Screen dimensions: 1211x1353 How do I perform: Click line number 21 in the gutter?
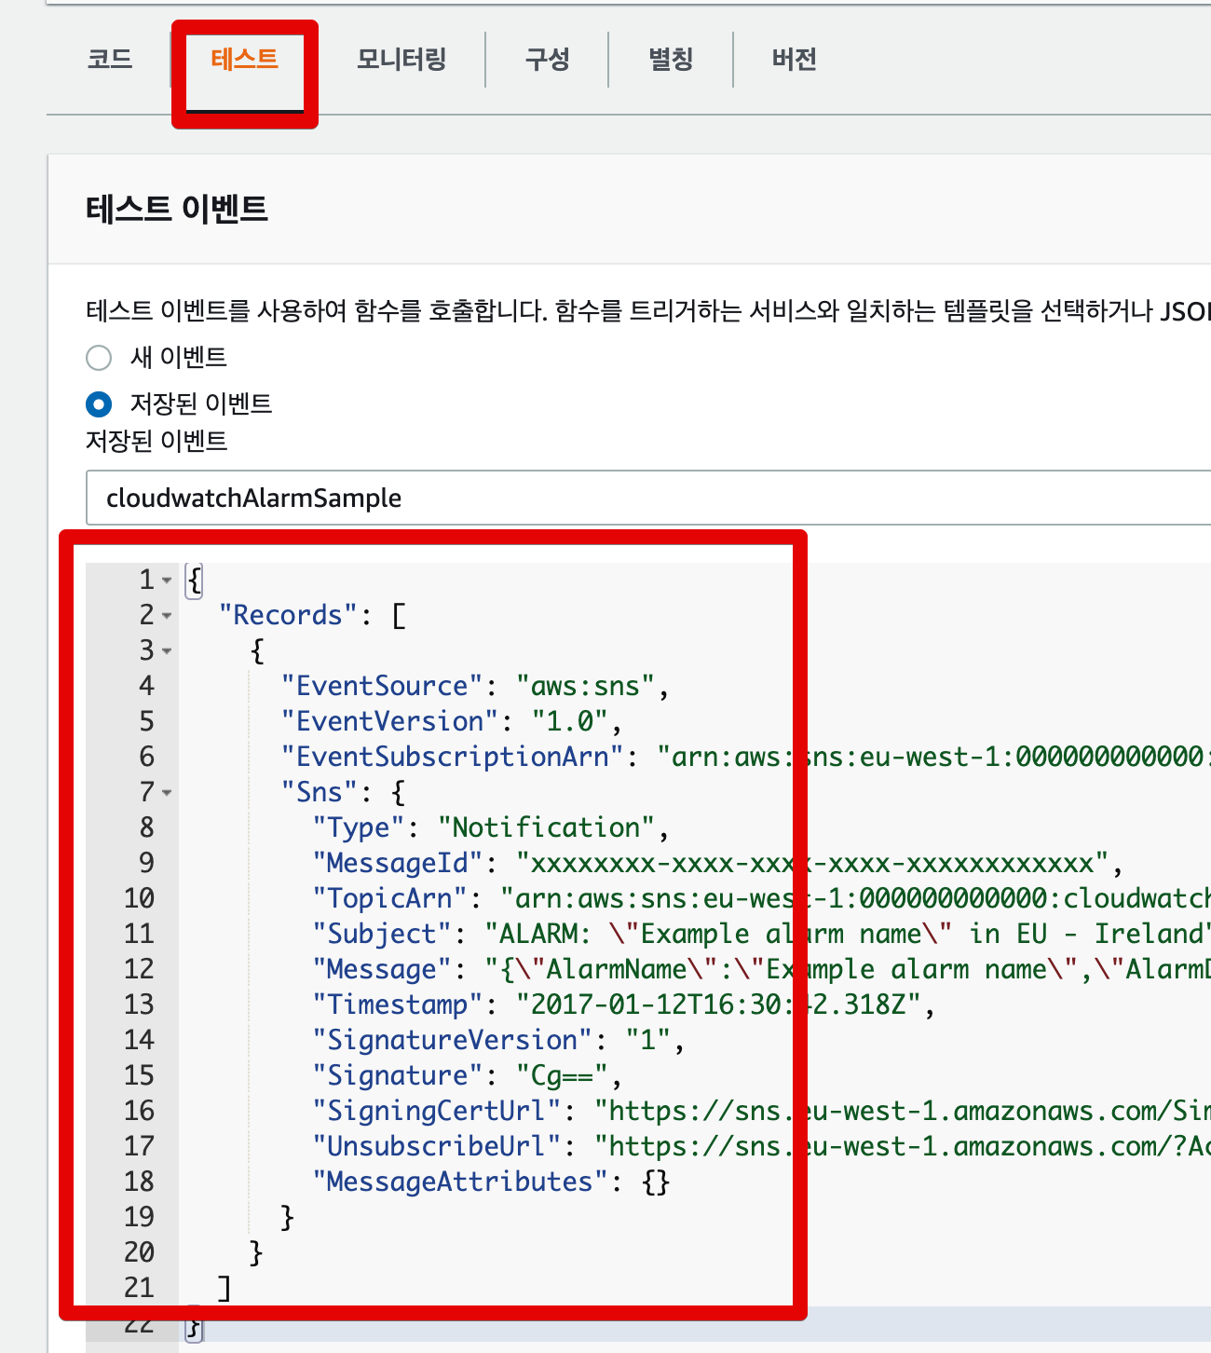[139, 1288]
